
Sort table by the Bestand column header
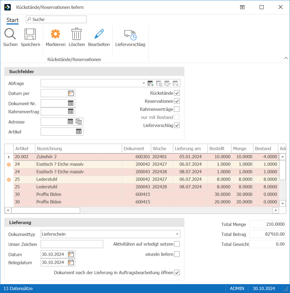[265, 149]
